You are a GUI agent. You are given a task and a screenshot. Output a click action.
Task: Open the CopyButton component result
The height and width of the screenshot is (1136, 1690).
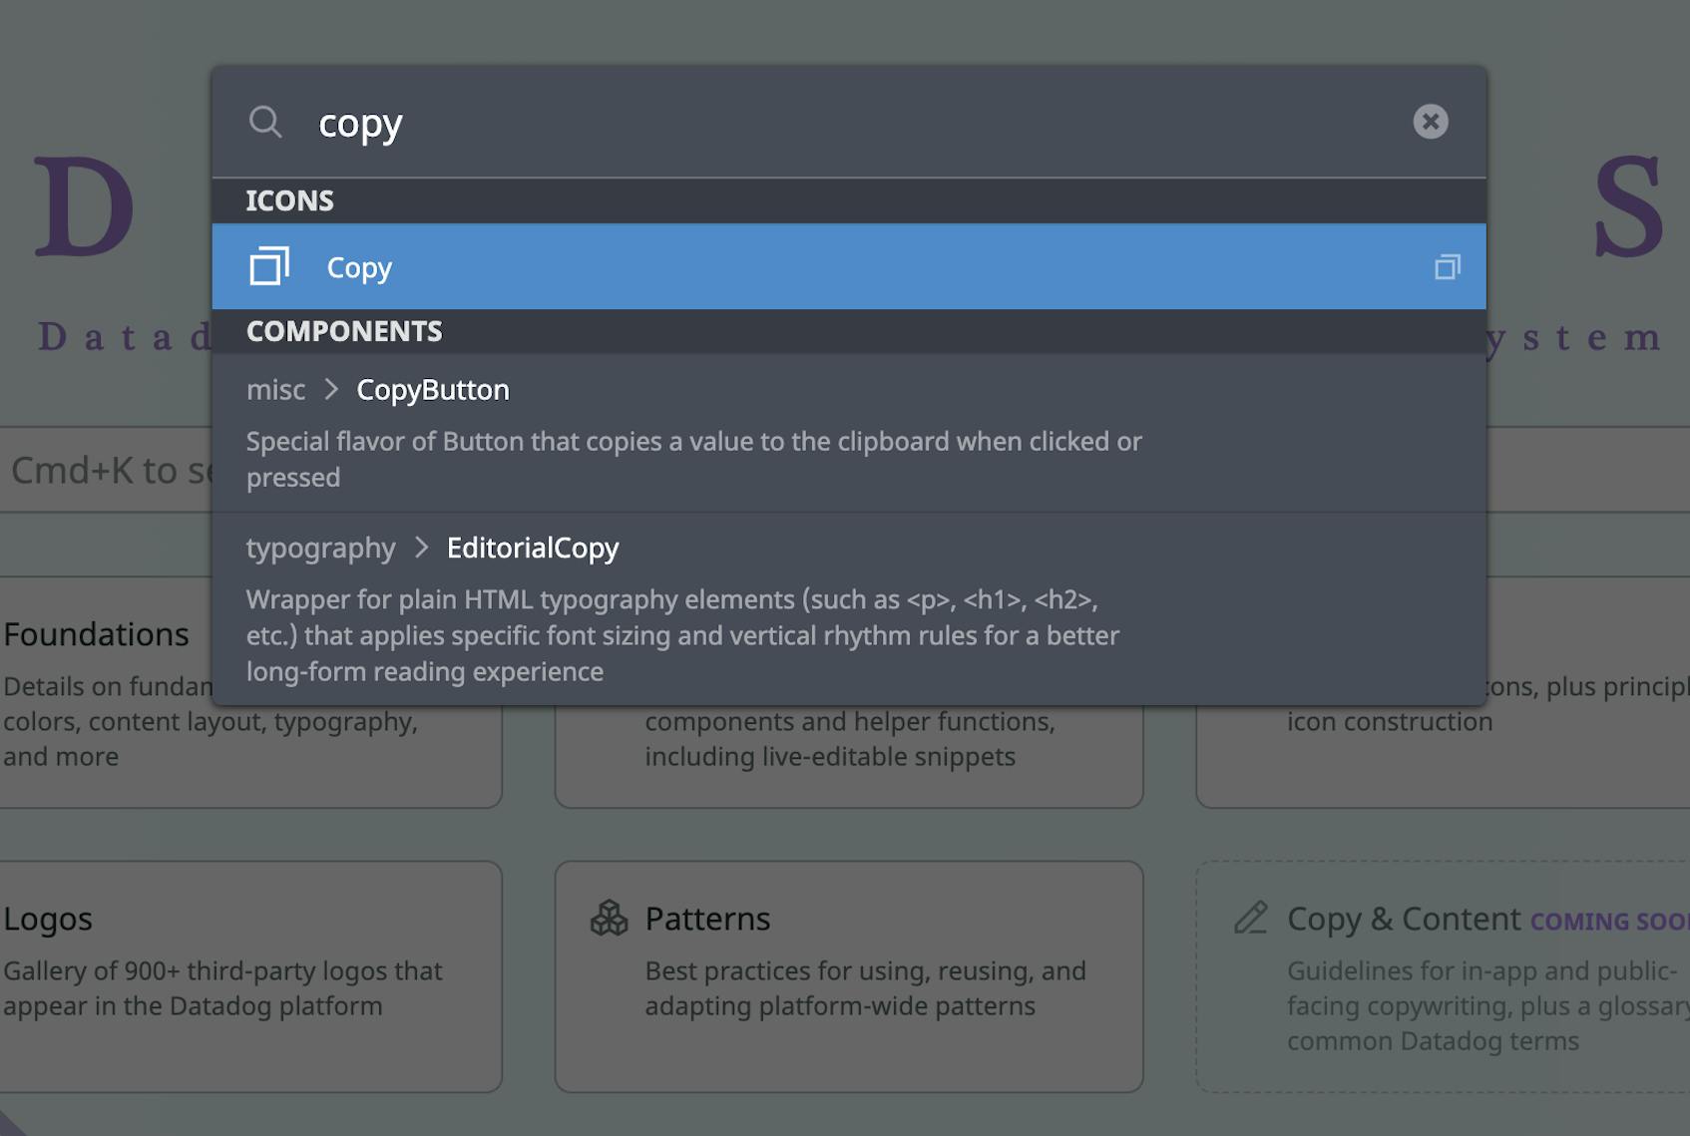click(x=433, y=389)
